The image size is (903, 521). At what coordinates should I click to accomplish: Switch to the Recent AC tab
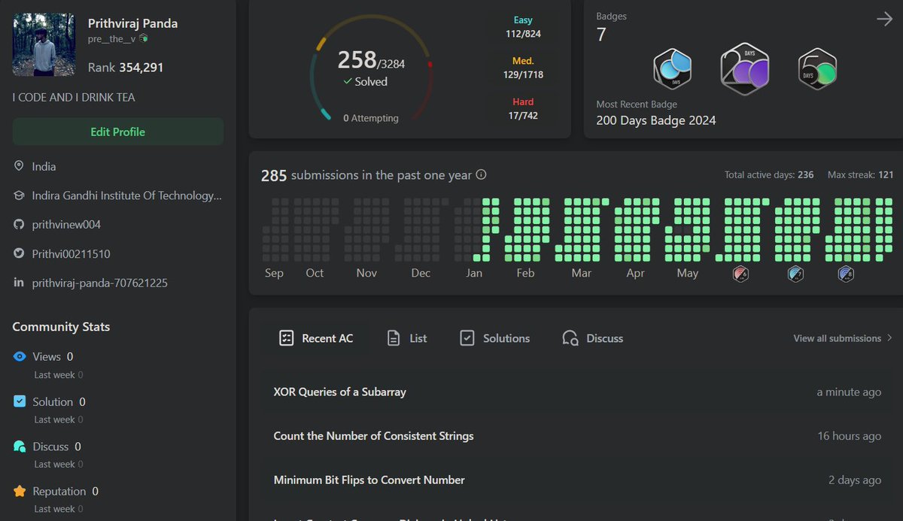coord(316,338)
